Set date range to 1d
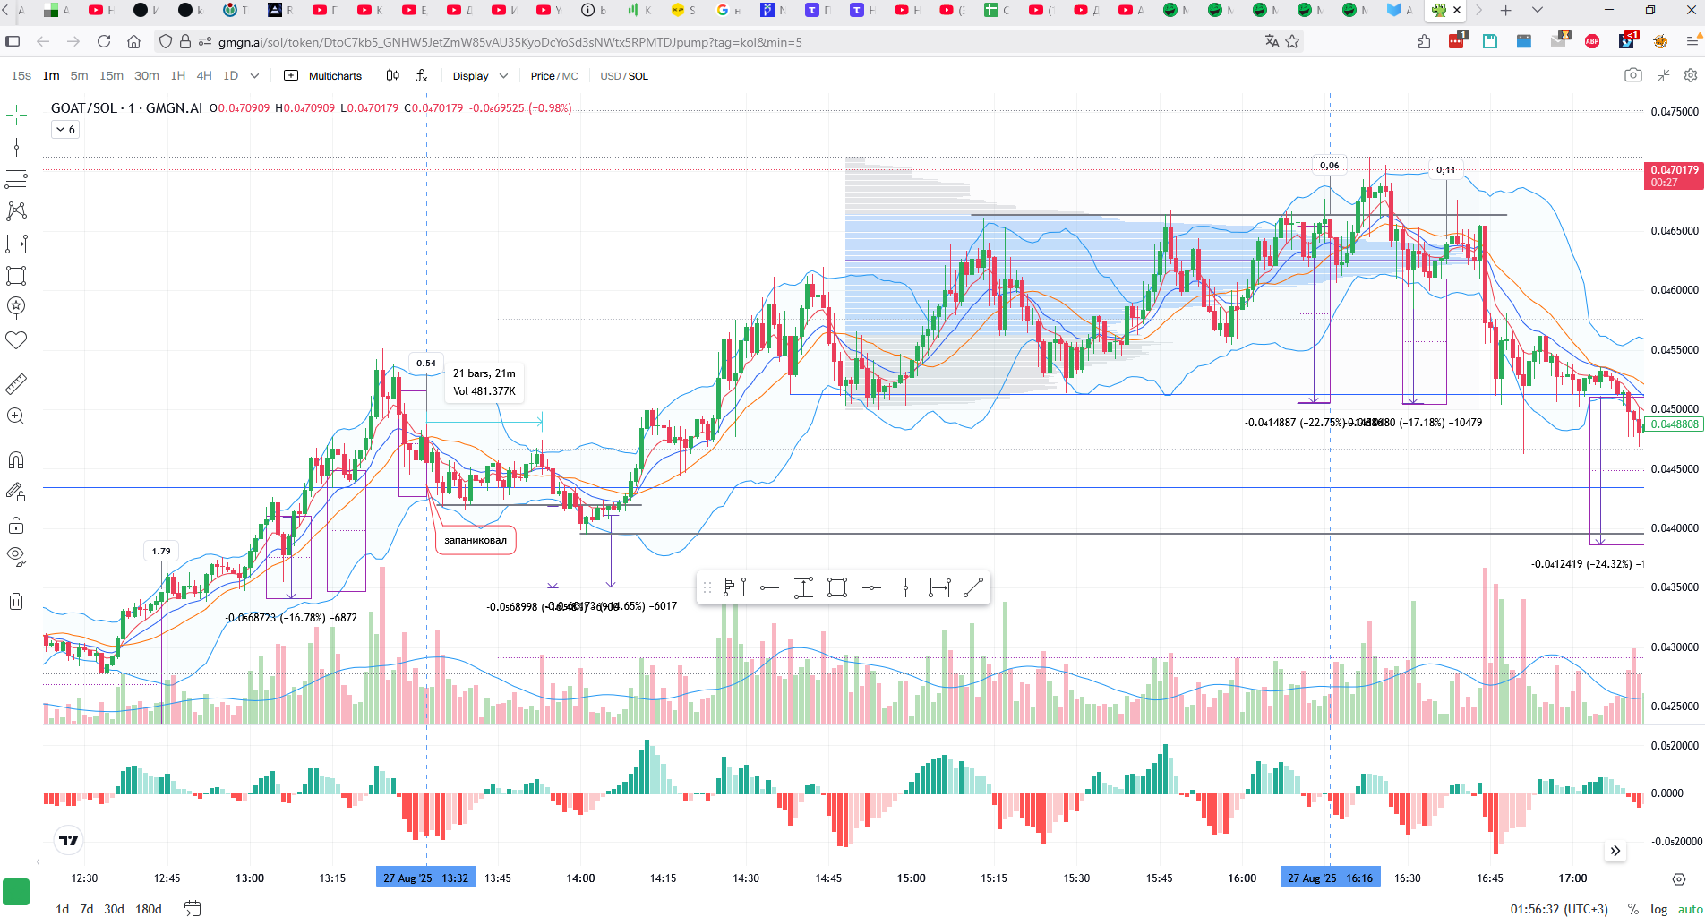Screen dimensions: 1705x917 [62, 909]
